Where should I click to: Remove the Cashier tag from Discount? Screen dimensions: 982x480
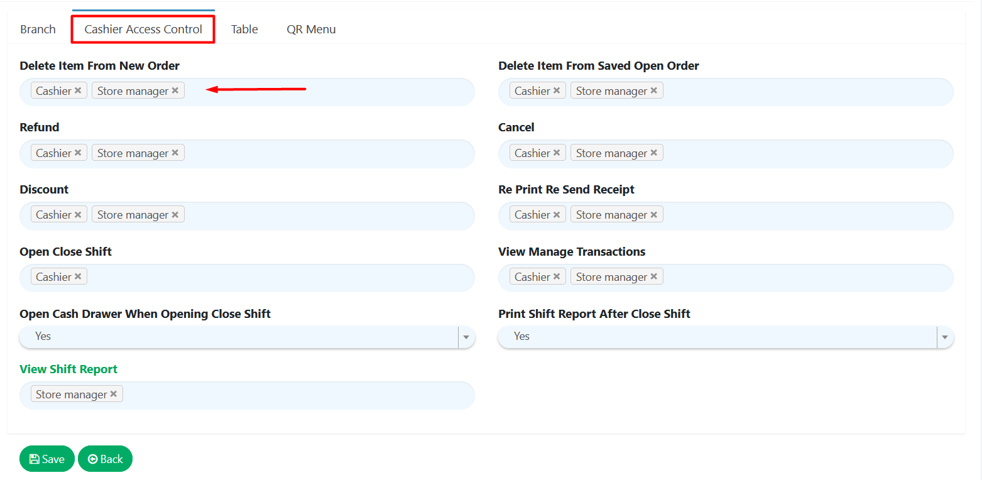[79, 214]
